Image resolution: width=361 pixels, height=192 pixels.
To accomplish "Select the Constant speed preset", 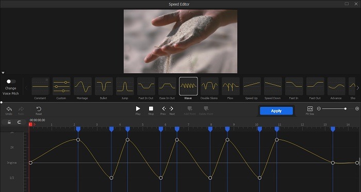I will 40,86.
